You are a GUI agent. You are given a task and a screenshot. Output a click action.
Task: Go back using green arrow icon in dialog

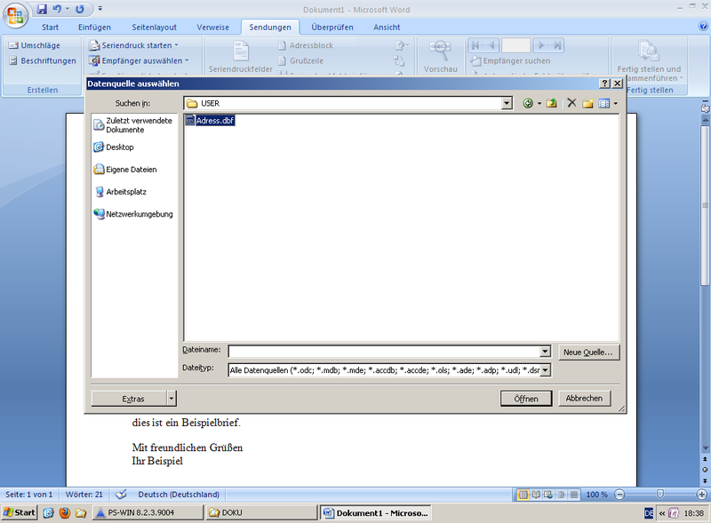[x=527, y=103]
